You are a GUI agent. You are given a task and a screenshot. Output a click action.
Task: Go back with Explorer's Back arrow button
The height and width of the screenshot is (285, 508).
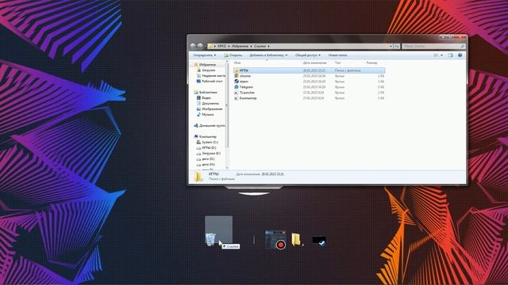click(193, 46)
